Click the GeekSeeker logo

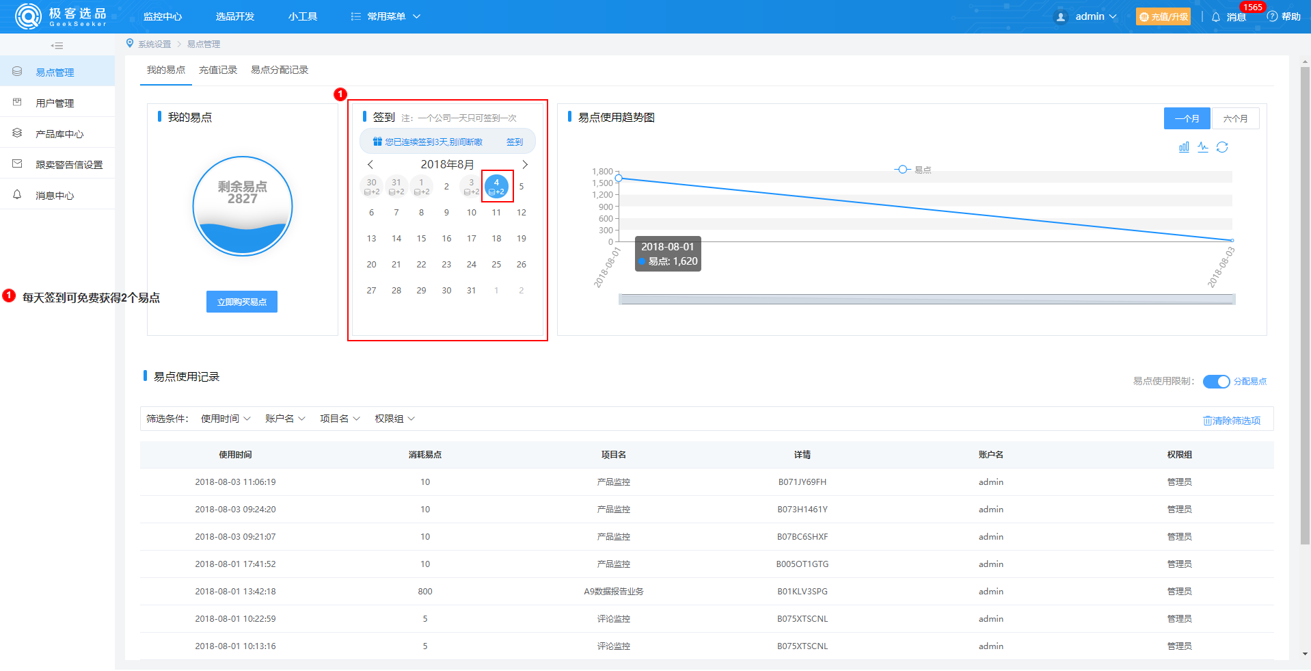pyautogui.click(x=61, y=16)
